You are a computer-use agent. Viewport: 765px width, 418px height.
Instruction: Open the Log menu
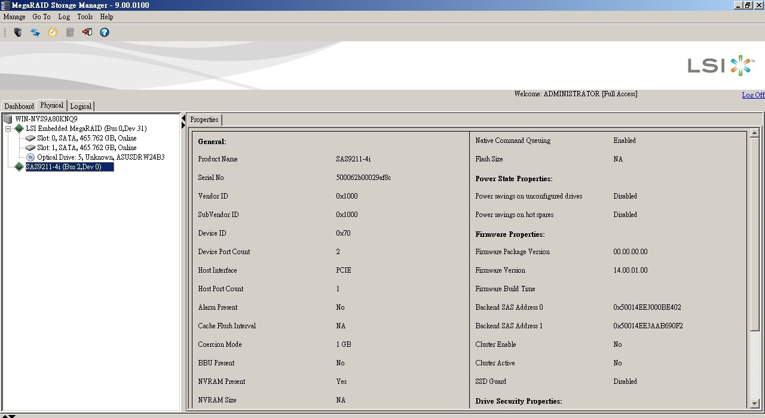64,17
